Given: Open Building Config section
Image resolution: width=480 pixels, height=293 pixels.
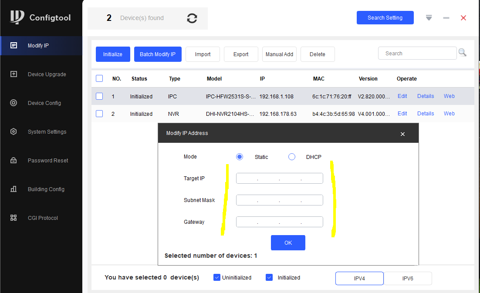Looking at the screenshot, I should pyautogui.click(x=46, y=189).
